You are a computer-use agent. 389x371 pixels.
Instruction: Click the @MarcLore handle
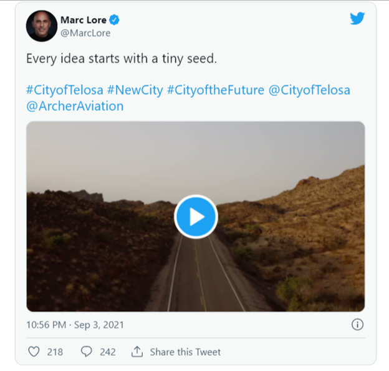(x=85, y=33)
